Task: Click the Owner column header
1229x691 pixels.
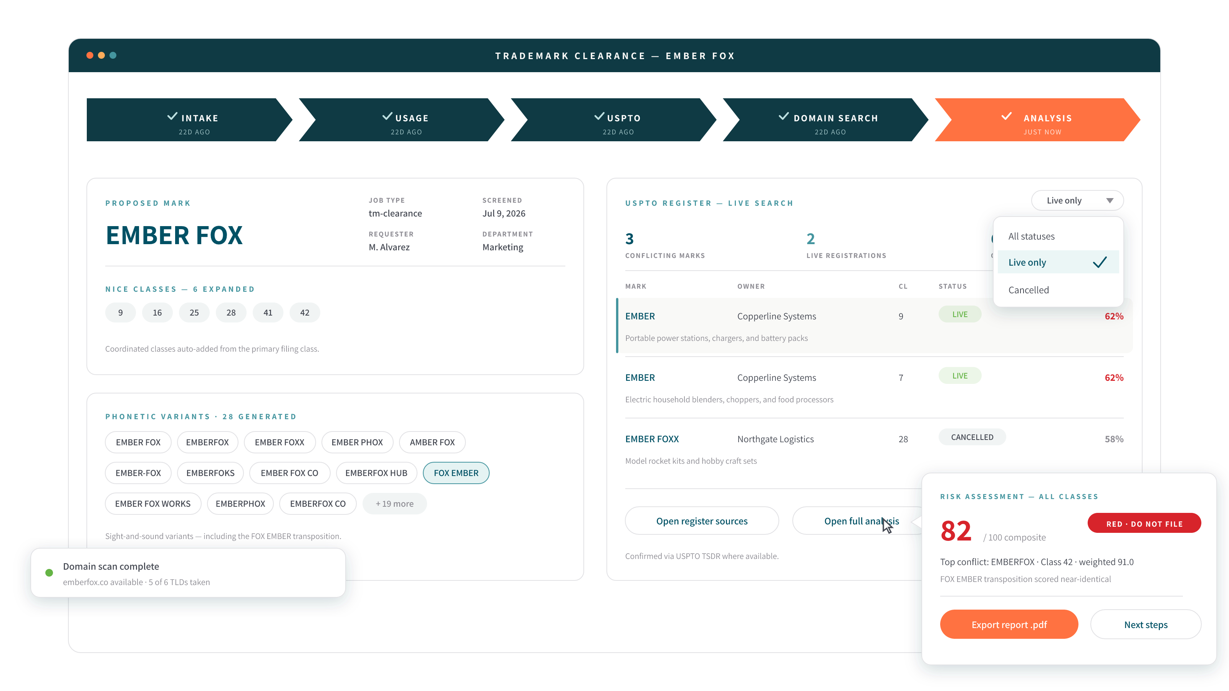Action: coord(751,286)
